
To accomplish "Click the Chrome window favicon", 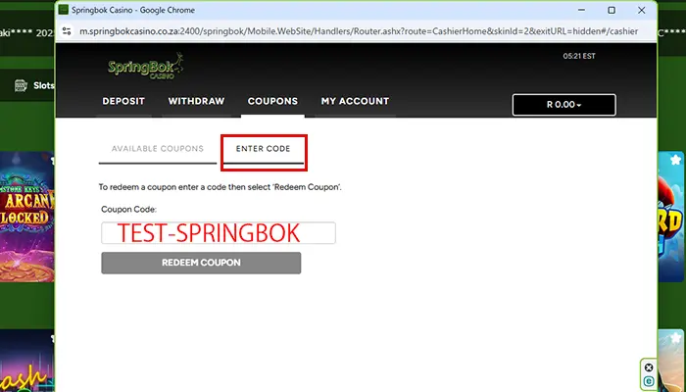I will tap(64, 10).
